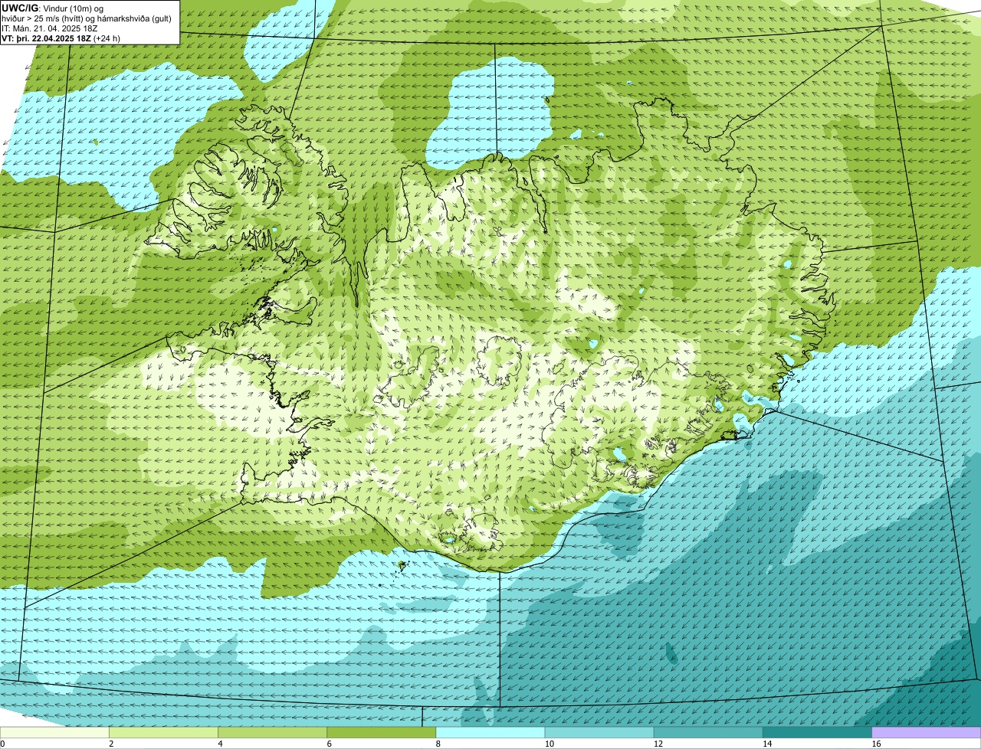The width and height of the screenshot is (981, 749).
Task: Click the 10–12 m/s turquoise legend swatch
Action: pos(599,732)
